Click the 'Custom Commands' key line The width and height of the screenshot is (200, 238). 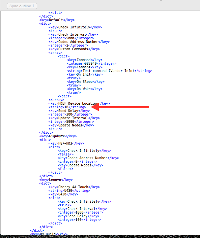coord(74,49)
